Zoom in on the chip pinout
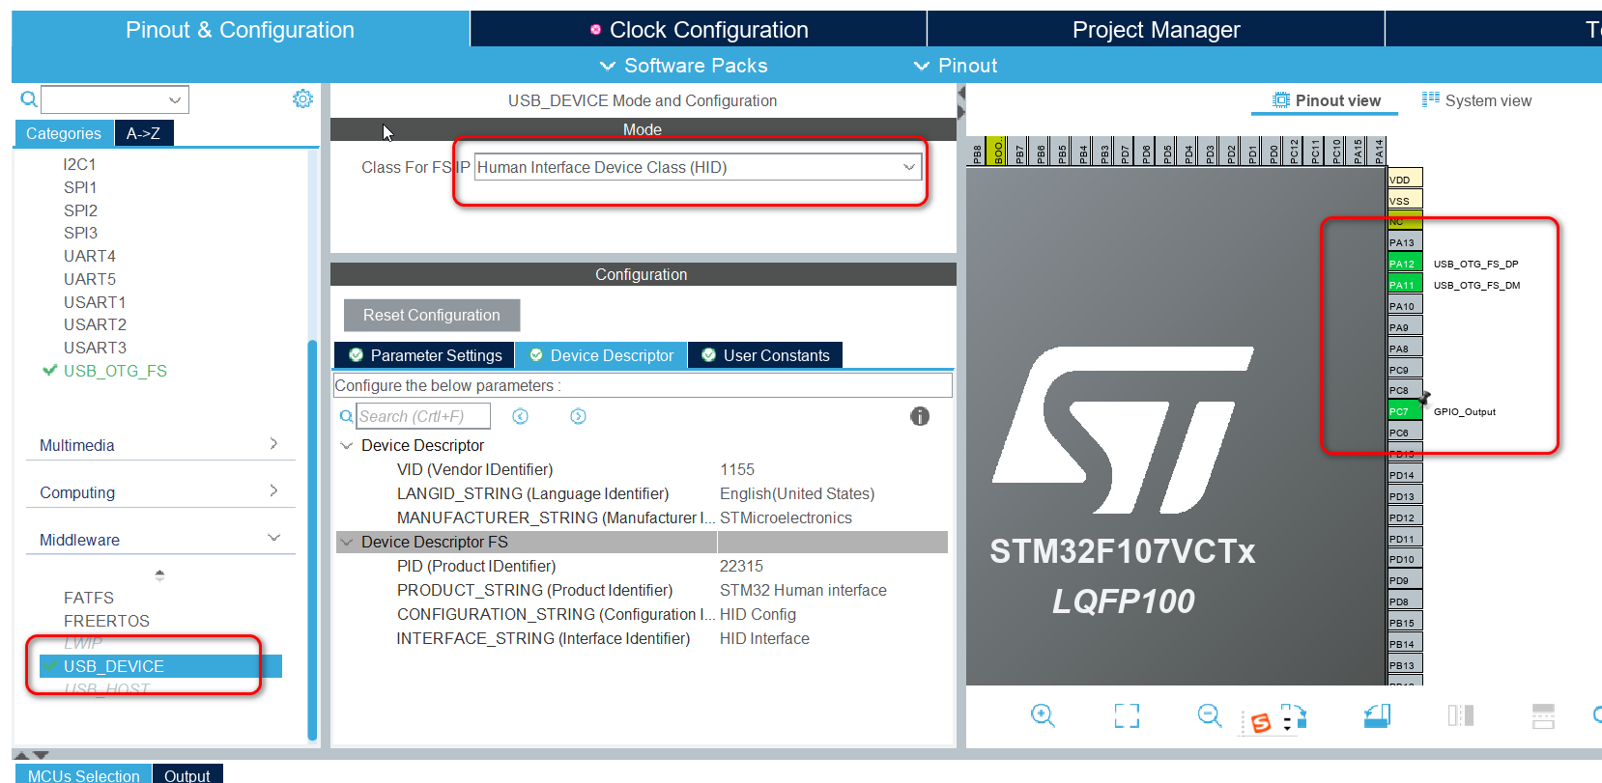 pyautogui.click(x=1043, y=715)
